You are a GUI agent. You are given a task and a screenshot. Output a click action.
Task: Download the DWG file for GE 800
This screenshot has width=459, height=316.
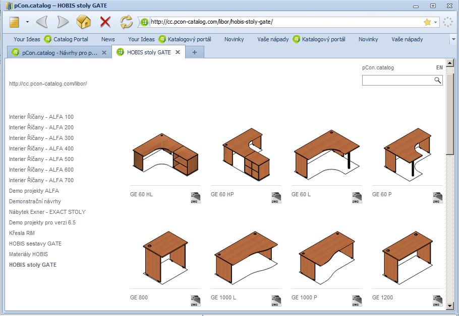196,301
